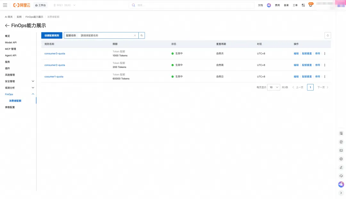Open 工单 in the top bar
The height and width of the screenshot is (199, 346).
click(295, 5)
